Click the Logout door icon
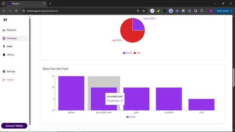 coord(4,80)
